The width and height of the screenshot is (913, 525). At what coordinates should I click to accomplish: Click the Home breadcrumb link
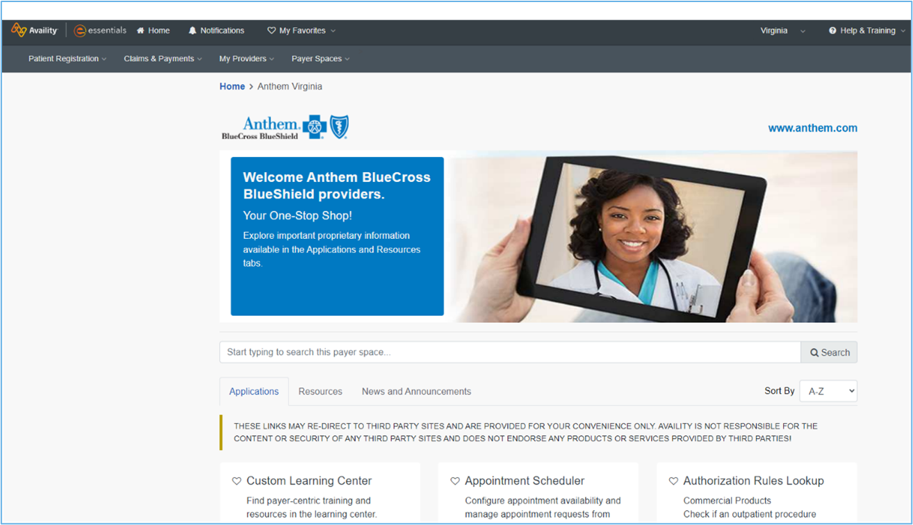click(x=232, y=86)
